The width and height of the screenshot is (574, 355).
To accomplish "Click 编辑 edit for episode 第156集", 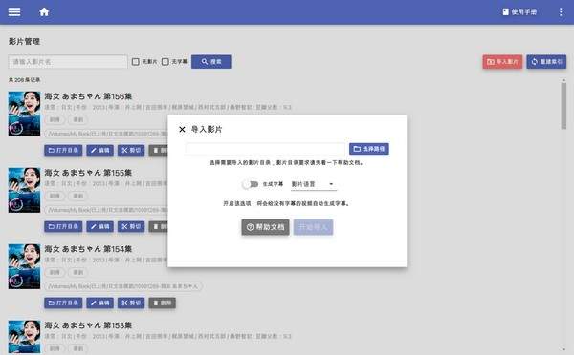I will [99, 150].
